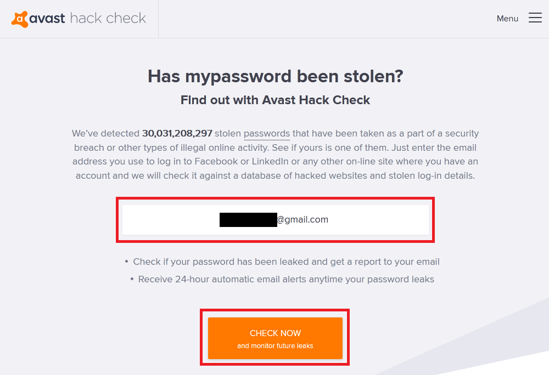The image size is (549, 375).
Task: Click the "Check if your password has been leaked" bullet
Action: click(285, 262)
